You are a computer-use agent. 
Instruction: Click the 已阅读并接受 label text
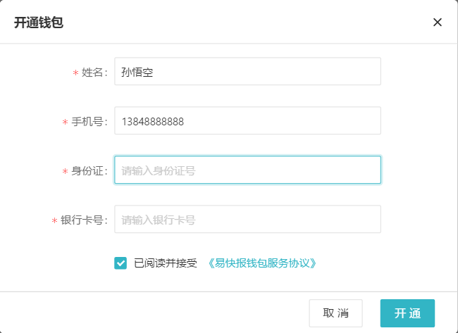pos(166,263)
